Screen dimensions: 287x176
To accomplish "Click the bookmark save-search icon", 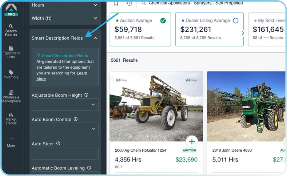I will tap(116, 4).
